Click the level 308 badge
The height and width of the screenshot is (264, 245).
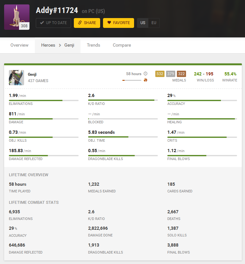(24, 26)
